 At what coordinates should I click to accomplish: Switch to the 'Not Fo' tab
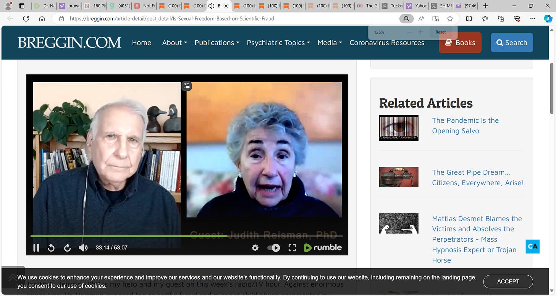click(x=144, y=6)
